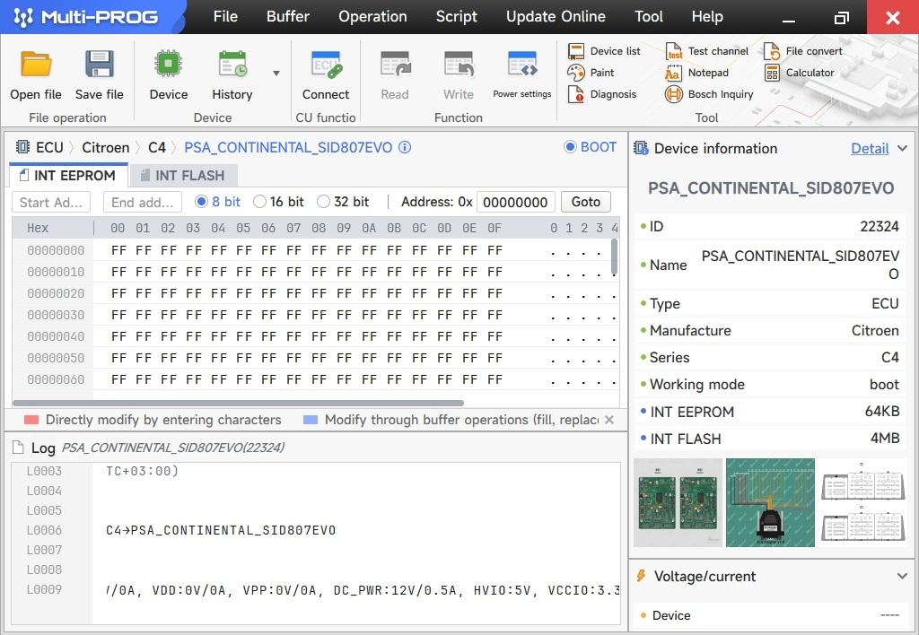Click the Read function icon
This screenshot has height=635, width=919.
coord(395,65)
